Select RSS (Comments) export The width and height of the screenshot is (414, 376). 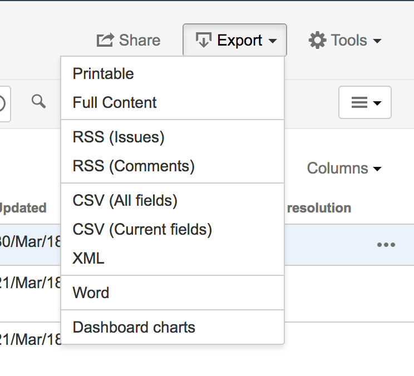pyautogui.click(x=134, y=166)
